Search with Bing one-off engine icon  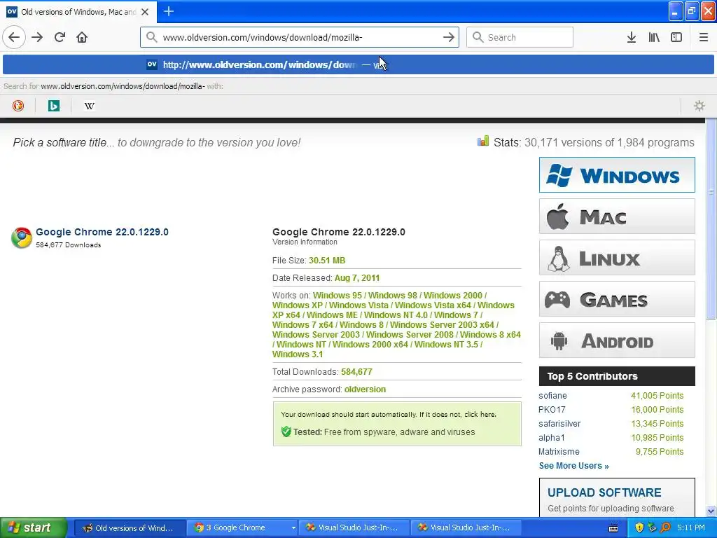coord(53,106)
